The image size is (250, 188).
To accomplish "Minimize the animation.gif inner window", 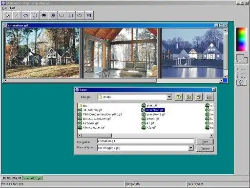I will (x=216, y=25).
